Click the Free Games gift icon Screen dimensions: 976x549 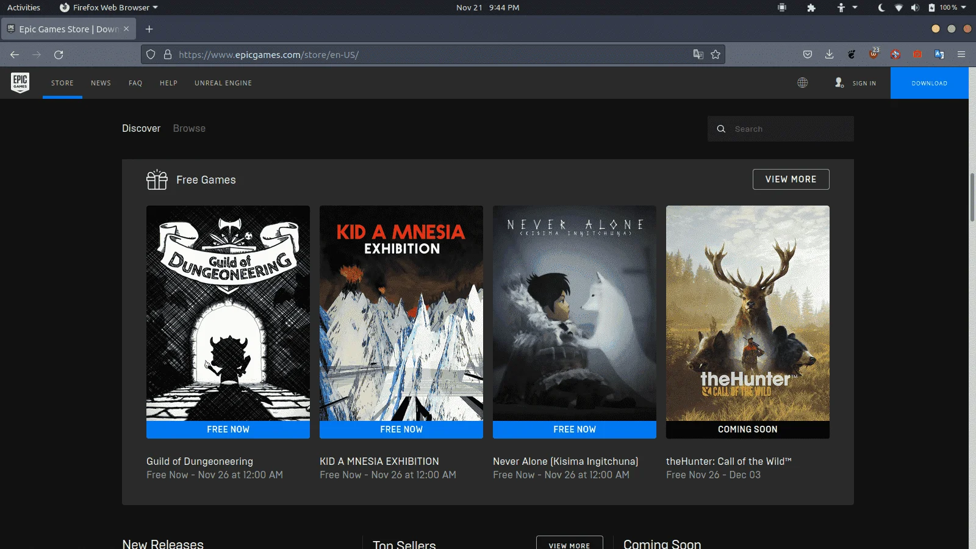point(157,179)
